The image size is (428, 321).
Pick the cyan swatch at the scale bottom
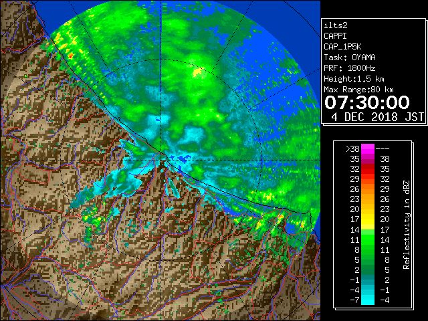click(368, 300)
